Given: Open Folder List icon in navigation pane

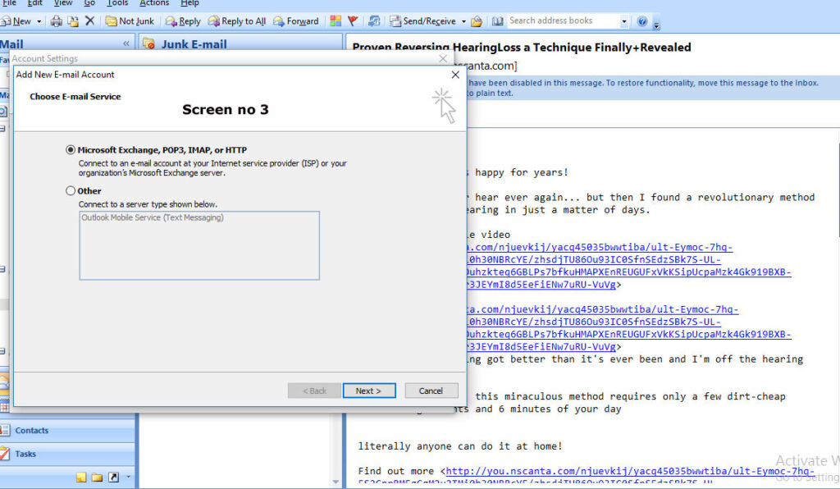Looking at the screenshot, I should [x=97, y=477].
